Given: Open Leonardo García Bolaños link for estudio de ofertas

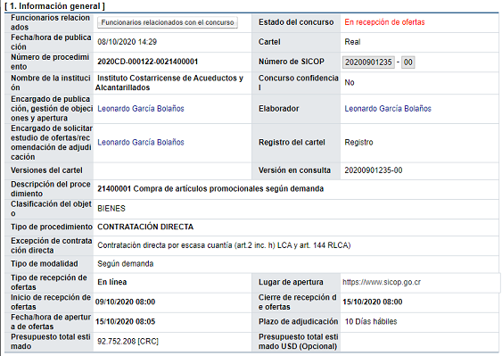Looking at the screenshot, I should 141,142.
